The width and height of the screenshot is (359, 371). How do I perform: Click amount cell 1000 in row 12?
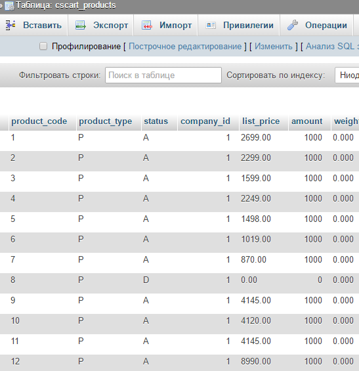tap(313, 361)
